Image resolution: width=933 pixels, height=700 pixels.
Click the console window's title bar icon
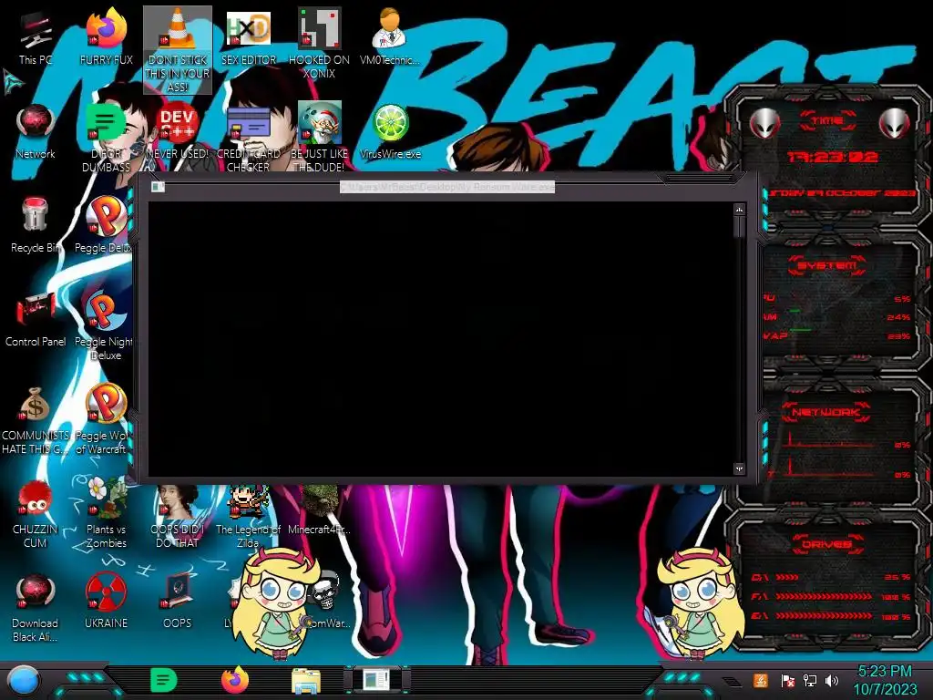pyautogui.click(x=158, y=187)
